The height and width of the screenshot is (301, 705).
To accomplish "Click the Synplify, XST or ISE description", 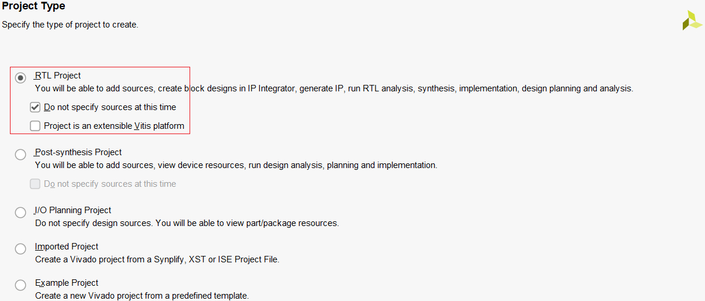I will 157,259.
